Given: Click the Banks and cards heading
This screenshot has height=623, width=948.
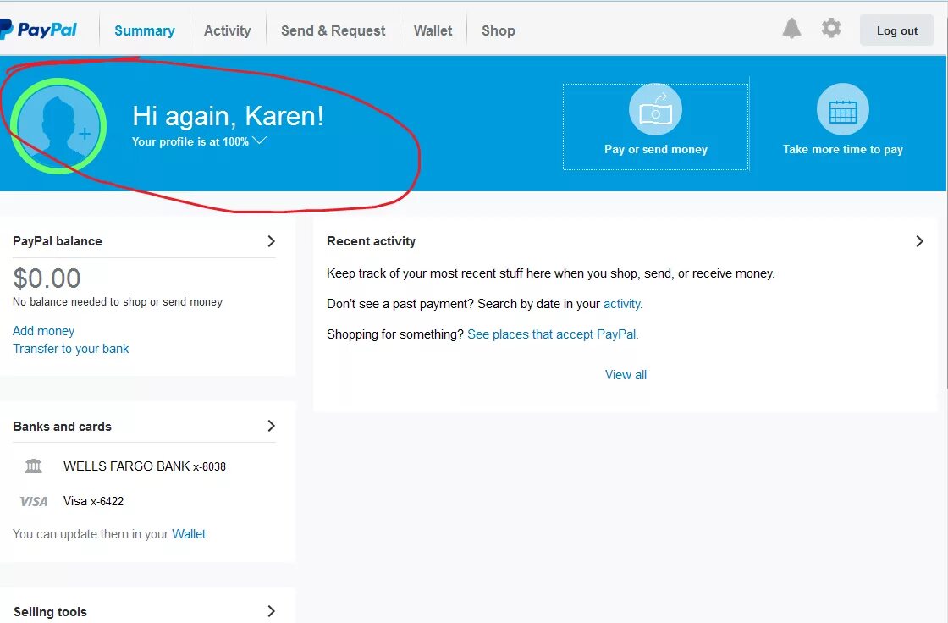Looking at the screenshot, I should (x=63, y=427).
